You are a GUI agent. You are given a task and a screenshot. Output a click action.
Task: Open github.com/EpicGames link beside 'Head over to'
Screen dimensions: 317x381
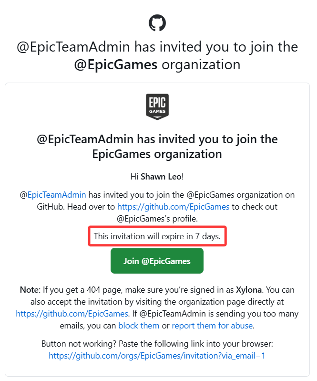[x=173, y=207]
